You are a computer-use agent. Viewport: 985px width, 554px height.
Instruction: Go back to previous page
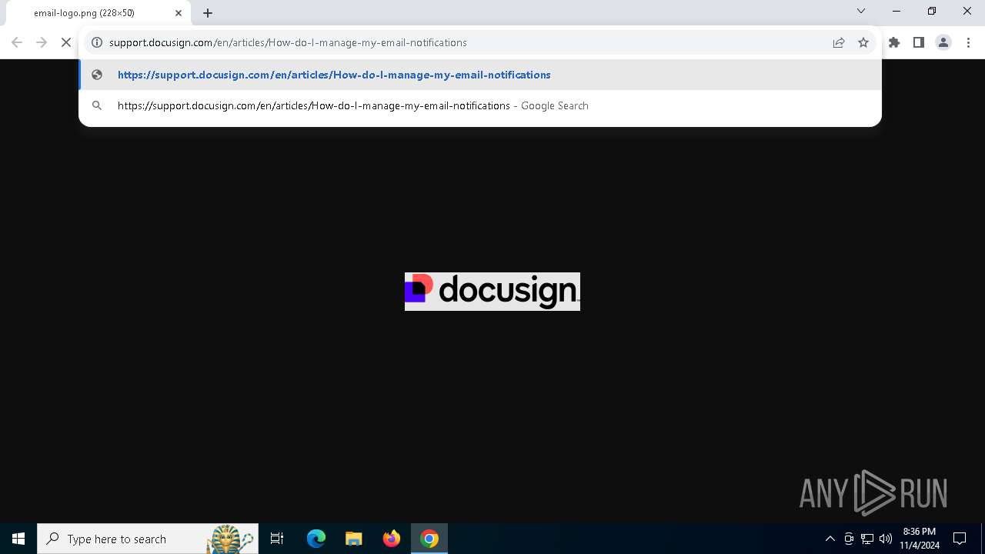[17, 42]
